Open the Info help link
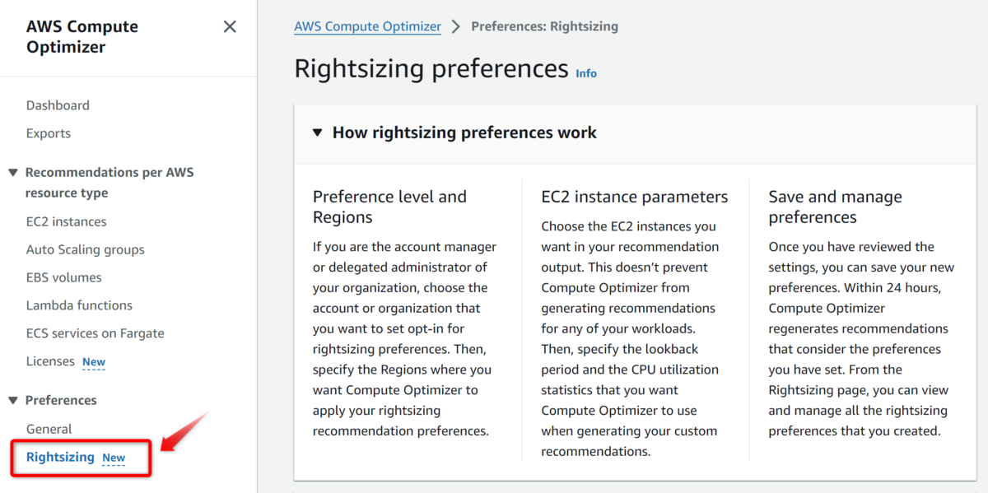Screen dimensions: 988x493 tap(585, 72)
